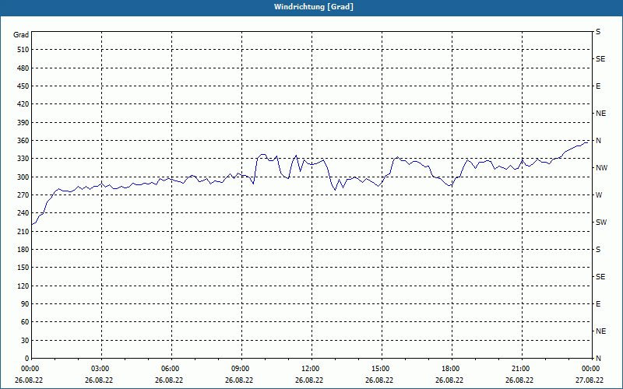Select the 330 y-axis value
The width and height of the screenshot is (623, 389).
23,159
